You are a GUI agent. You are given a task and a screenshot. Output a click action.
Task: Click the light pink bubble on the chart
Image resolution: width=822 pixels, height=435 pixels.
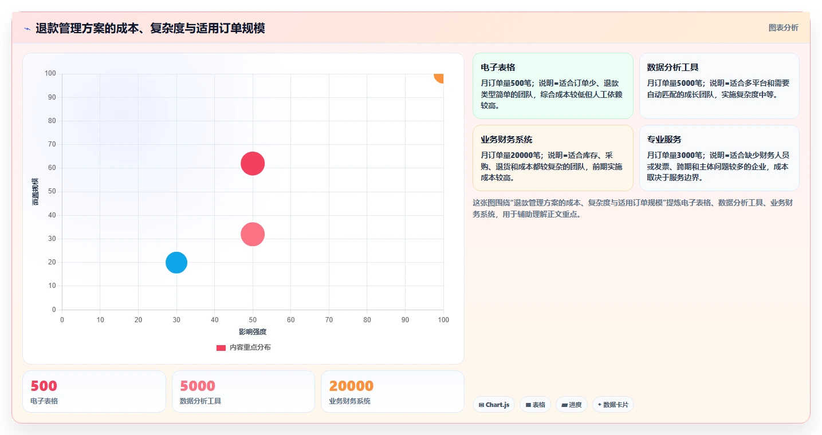[x=253, y=234]
